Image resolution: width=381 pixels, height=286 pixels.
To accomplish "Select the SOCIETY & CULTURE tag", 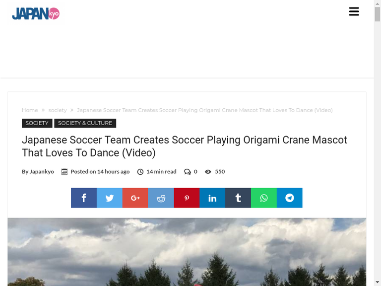I will click(85, 123).
